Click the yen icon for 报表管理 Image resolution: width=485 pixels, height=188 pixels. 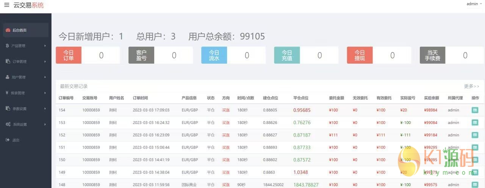click(x=8, y=93)
